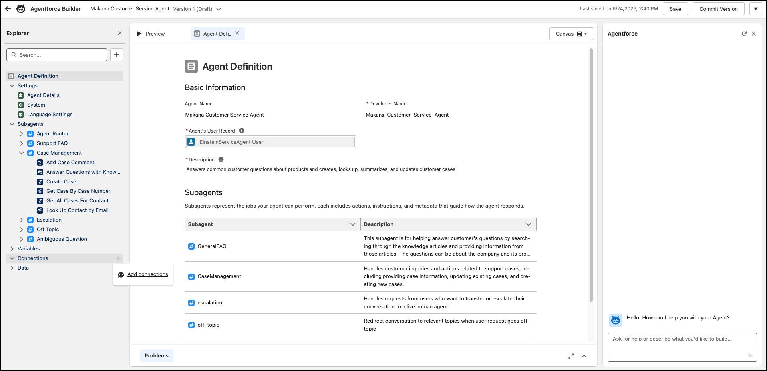Screen dimensions: 767x371
Task: Open the Description column header menu
Action: pos(529,224)
